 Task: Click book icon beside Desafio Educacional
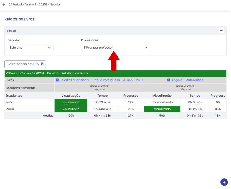click(57, 80)
